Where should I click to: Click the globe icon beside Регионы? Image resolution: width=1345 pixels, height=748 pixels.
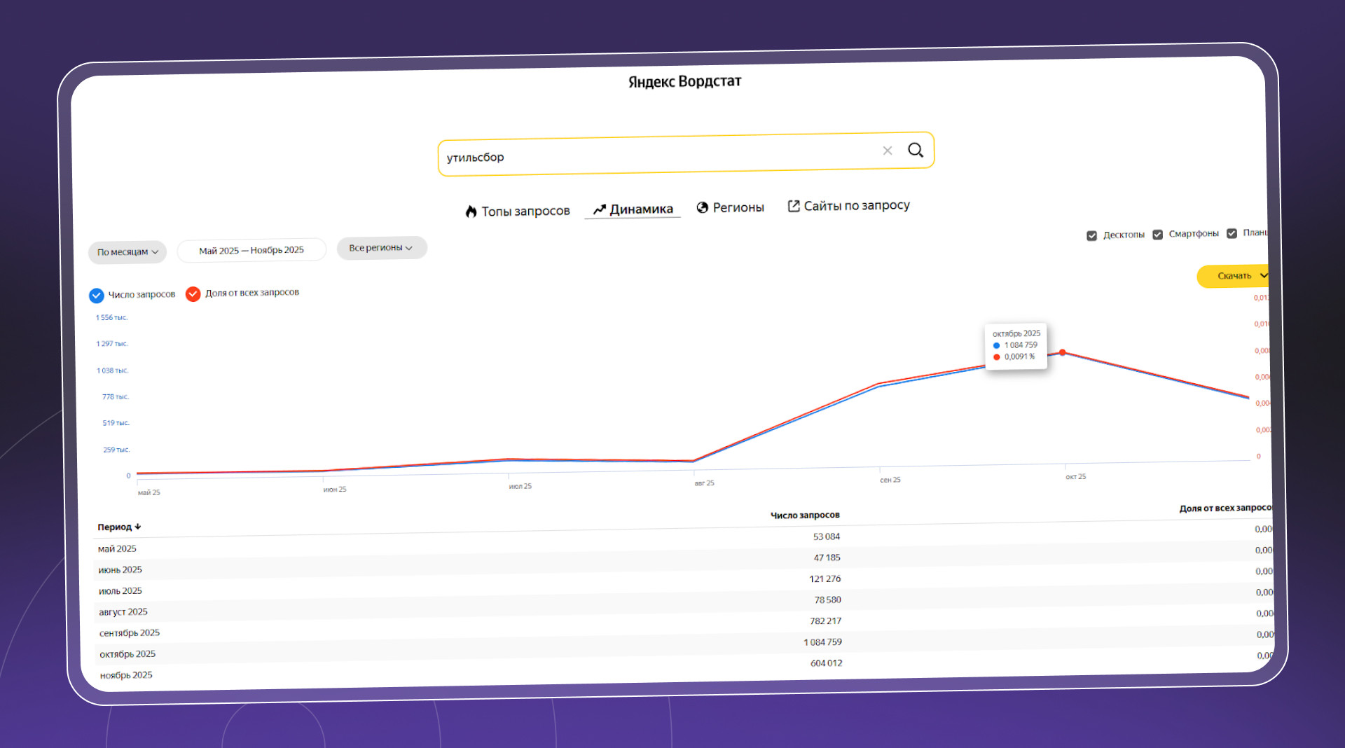click(703, 207)
